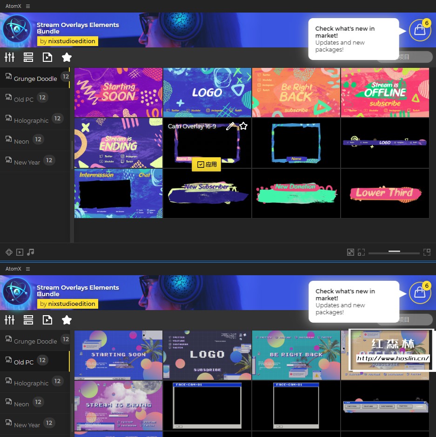
Task: Select Grunge Doodle category in the bottom panel
Action: coord(35,340)
